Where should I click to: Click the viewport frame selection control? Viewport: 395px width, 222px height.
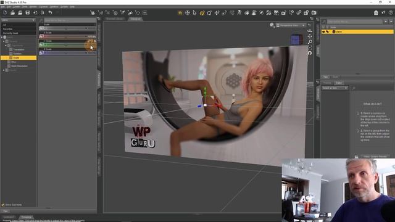(x=310, y=47)
